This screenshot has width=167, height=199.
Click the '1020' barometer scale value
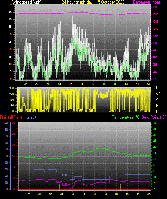155,14
